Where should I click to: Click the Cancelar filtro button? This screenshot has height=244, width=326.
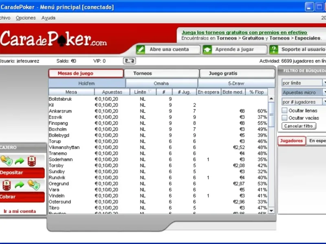tap(299, 126)
